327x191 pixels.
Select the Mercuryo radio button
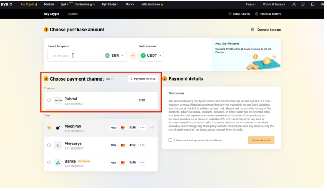click(x=49, y=145)
